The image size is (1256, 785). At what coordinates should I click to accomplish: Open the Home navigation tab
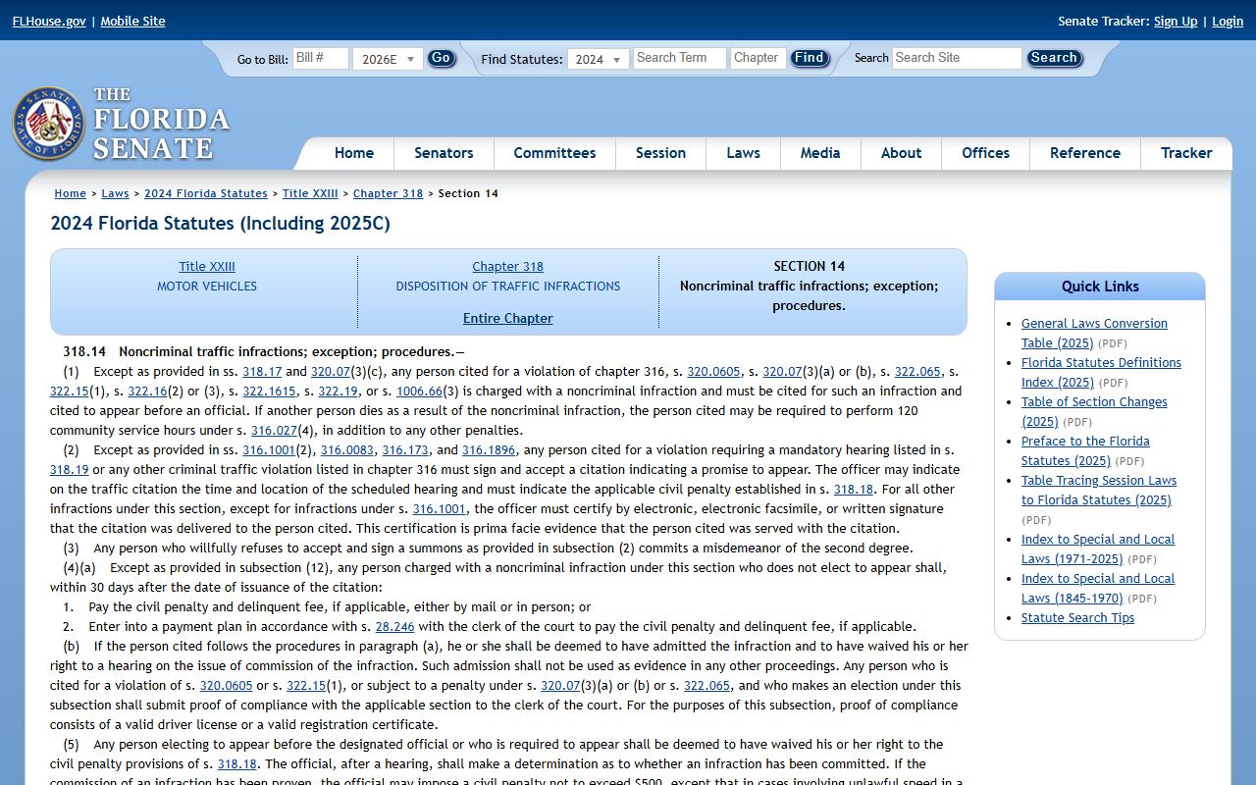[354, 153]
